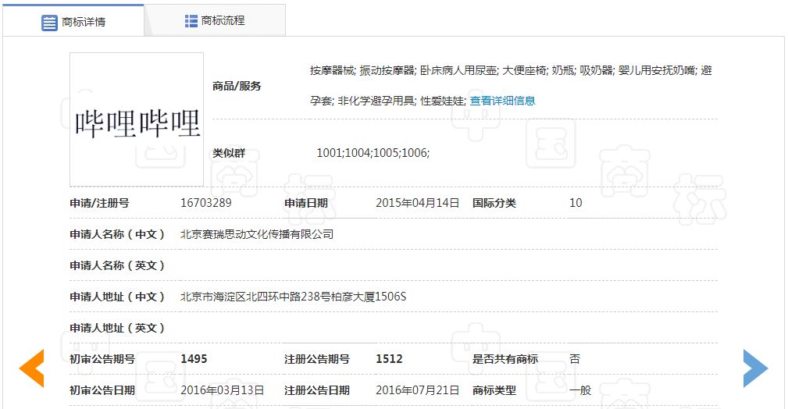Select goods text 按摩器械; 振动按摩器

pyautogui.click(x=362, y=71)
